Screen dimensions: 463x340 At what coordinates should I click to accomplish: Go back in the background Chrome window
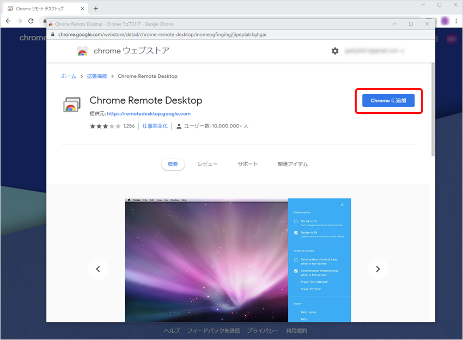[x=8, y=21]
